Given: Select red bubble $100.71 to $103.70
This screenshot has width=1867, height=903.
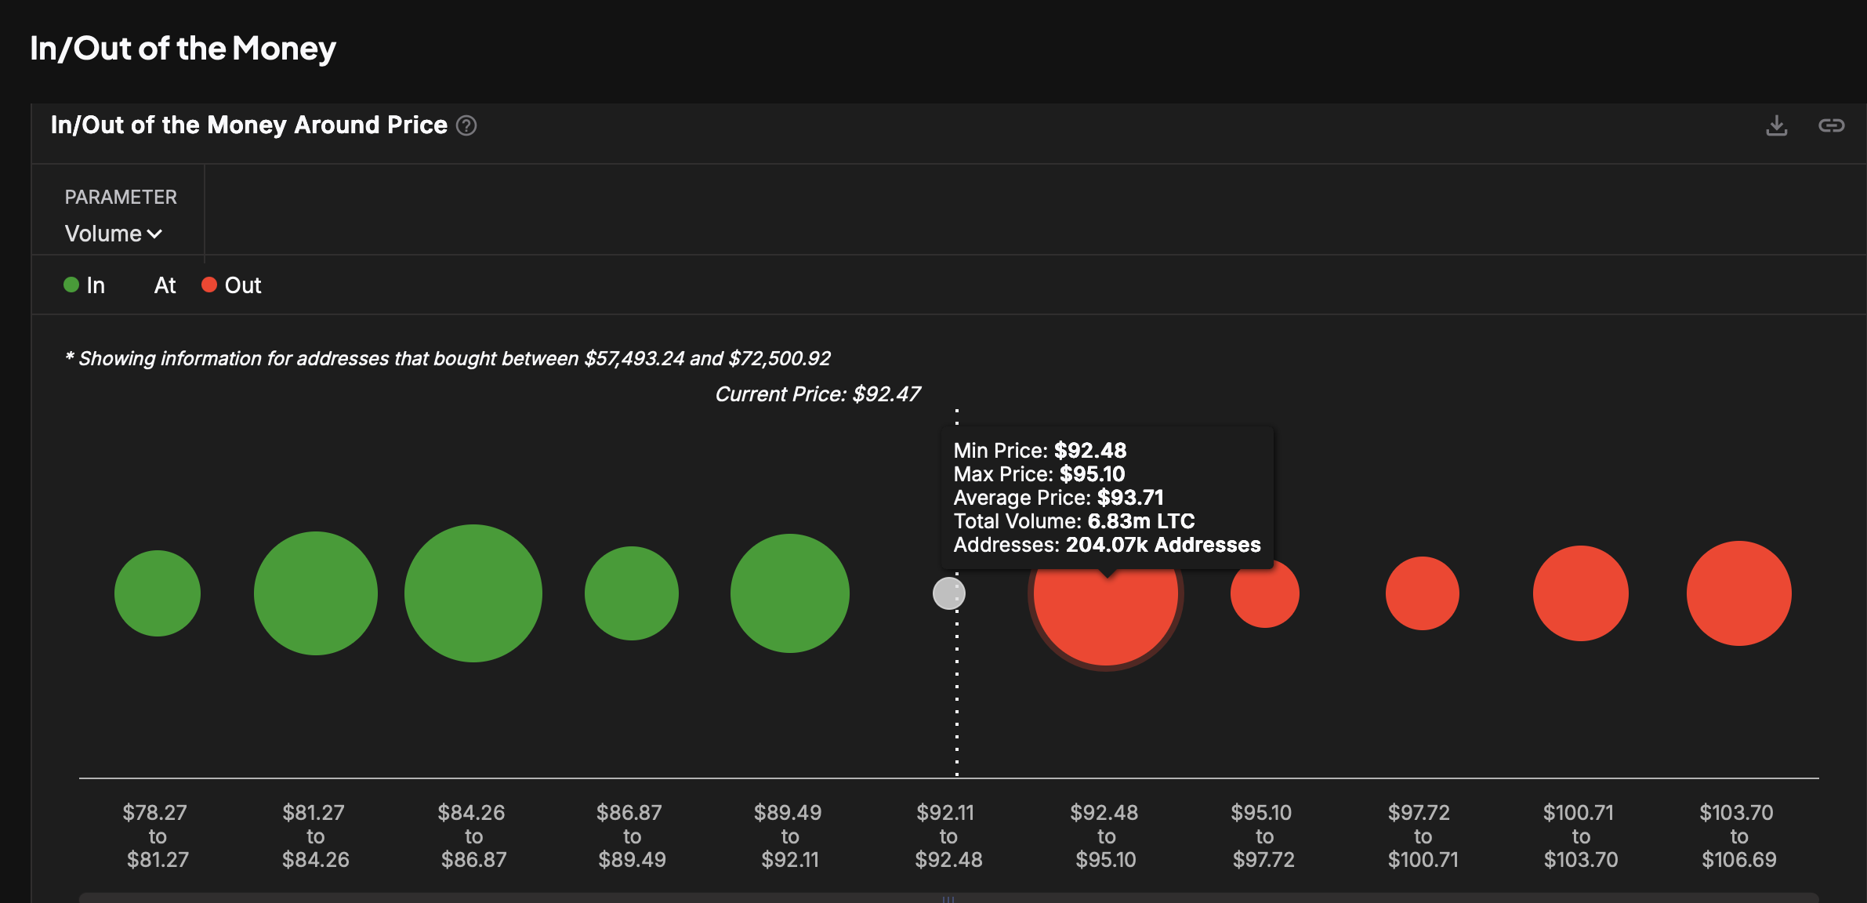Looking at the screenshot, I should pos(1581,593).
